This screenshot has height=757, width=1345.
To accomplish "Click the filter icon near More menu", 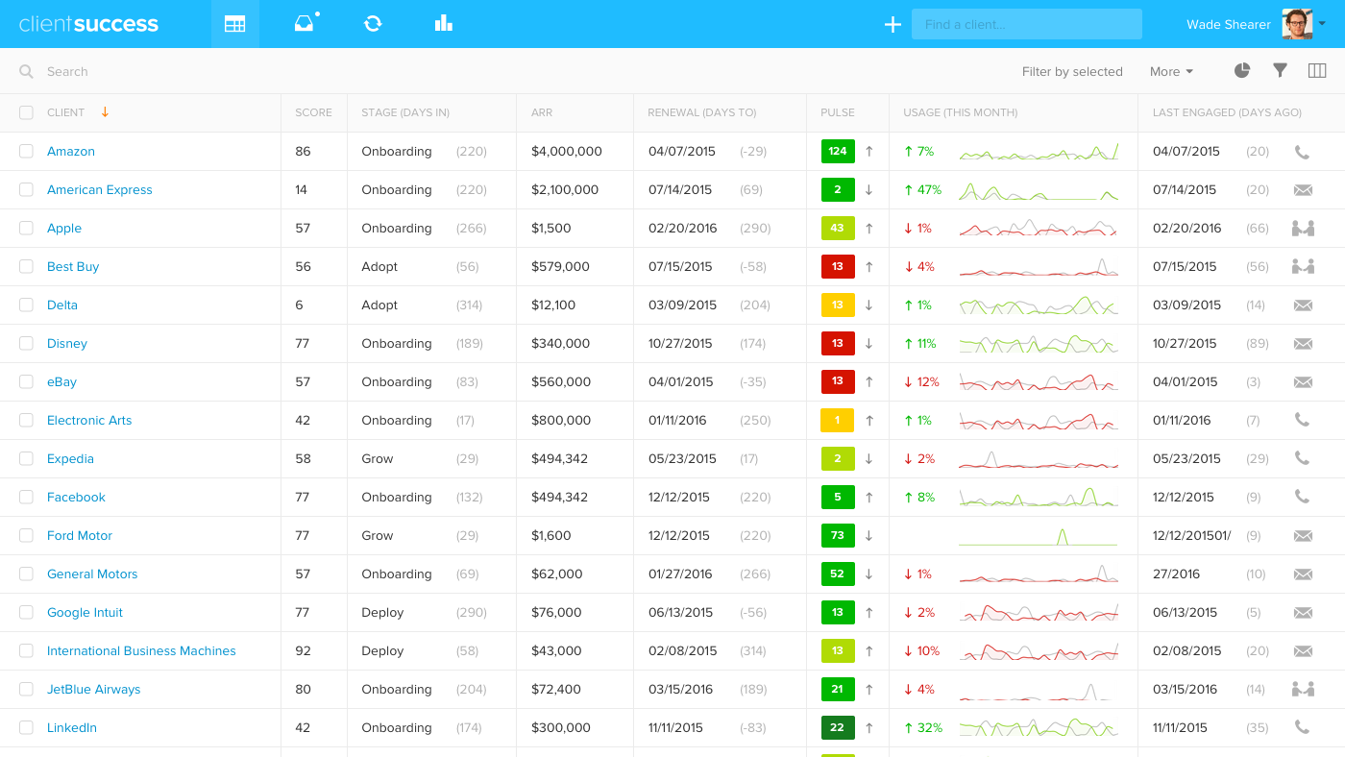I will (x=1280, y=70).
